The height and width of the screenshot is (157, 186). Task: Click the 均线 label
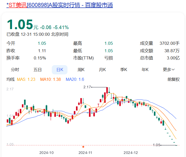pyautogui.click(x=11, y=79)
